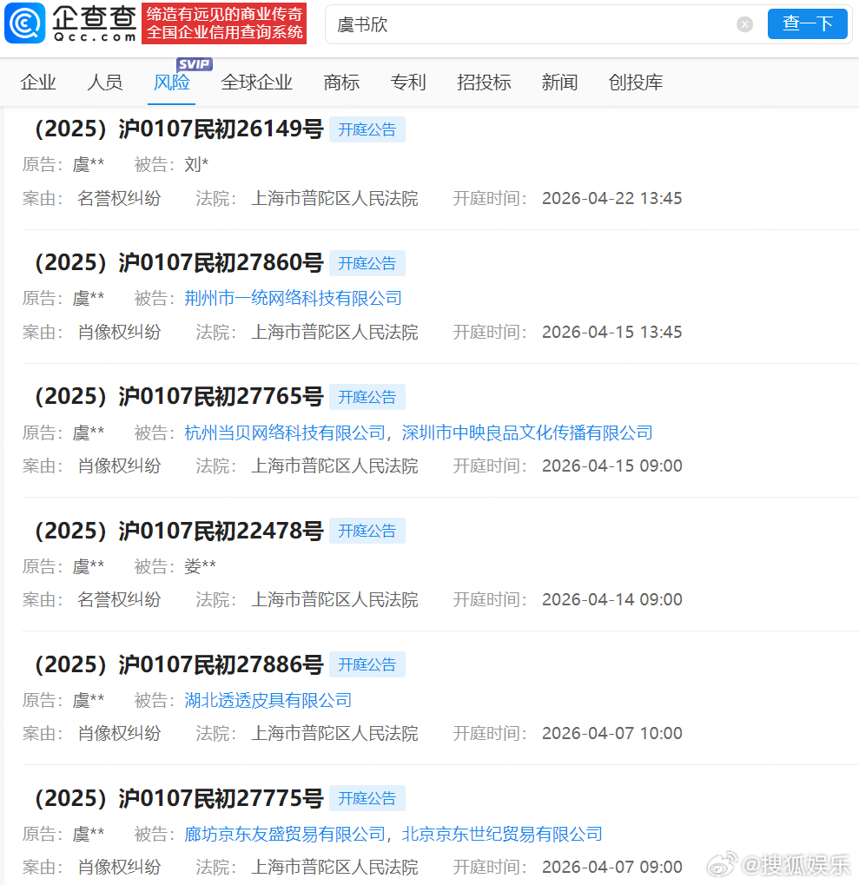Viewport: 859px width, 885px height.
Task: Open 深圳市中映良品文化传播有限公司 link
Action: (527, 433)
